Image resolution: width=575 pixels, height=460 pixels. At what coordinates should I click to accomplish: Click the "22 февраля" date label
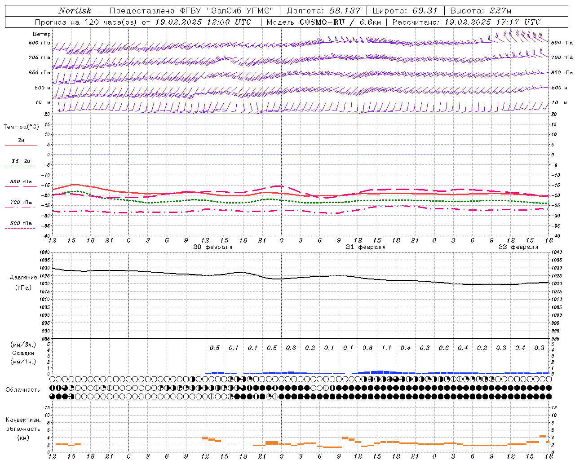(x=518, y=247)
